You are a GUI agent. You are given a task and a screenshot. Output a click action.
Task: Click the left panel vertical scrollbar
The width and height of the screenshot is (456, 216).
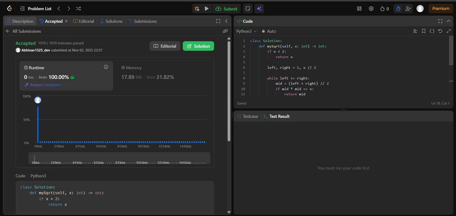(x=229, y=91)
